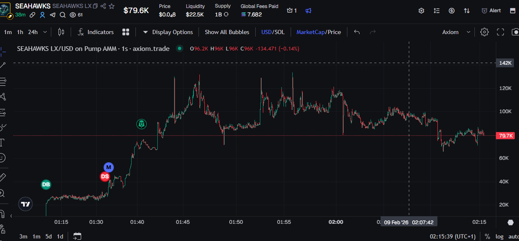Select the horizontal lines Fibonacci tool
This screenshot has height=241, width=519.
point(3,81)
